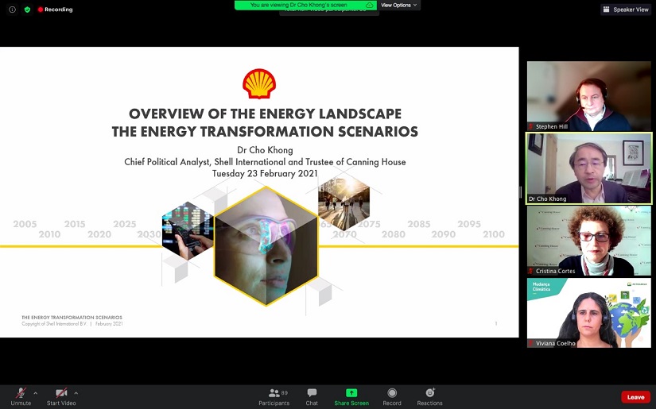Click the Start Video camera button

(x=61, y=397)
